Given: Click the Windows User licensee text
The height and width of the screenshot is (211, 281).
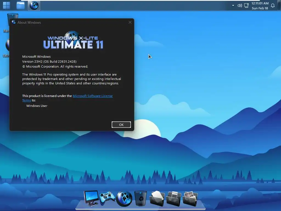Looking at the screenshot, I should click(x=37, y=106).
